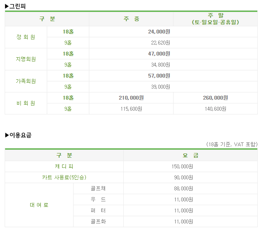Click the 210,000원 weekday non-member fee
The height and width of the screenshot is (234, 262).
click(x=131, y=97)
